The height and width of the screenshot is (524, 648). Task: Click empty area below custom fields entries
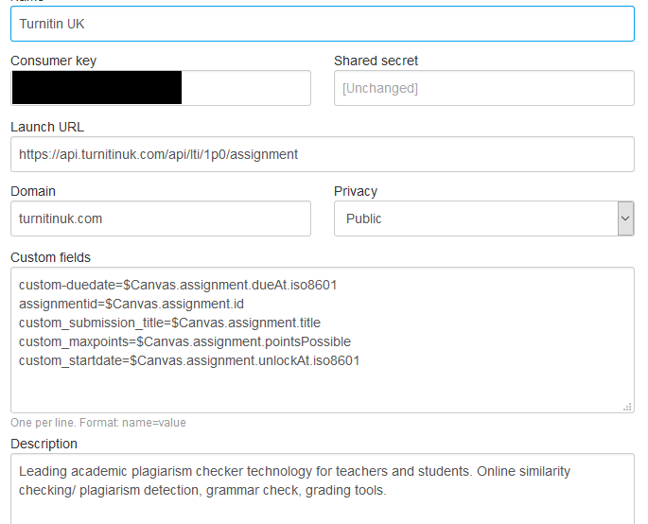322,390
